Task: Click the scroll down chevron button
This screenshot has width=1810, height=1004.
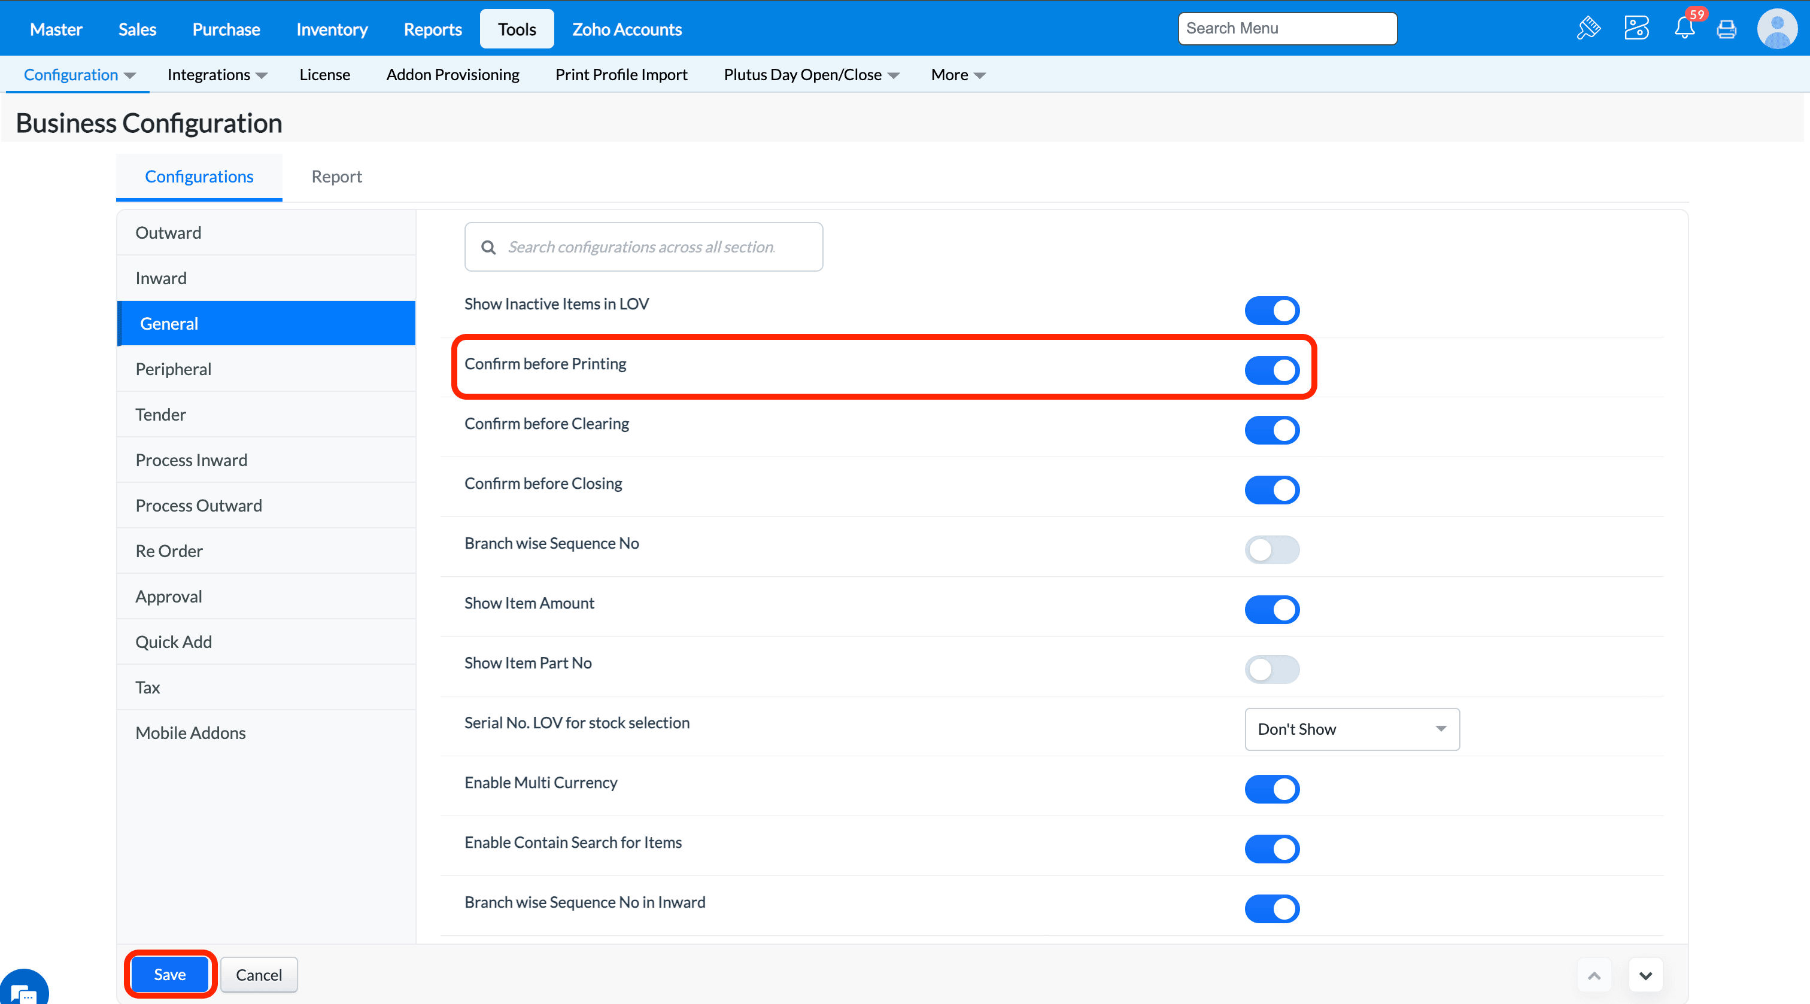Action: click(x=1645, y=975)
